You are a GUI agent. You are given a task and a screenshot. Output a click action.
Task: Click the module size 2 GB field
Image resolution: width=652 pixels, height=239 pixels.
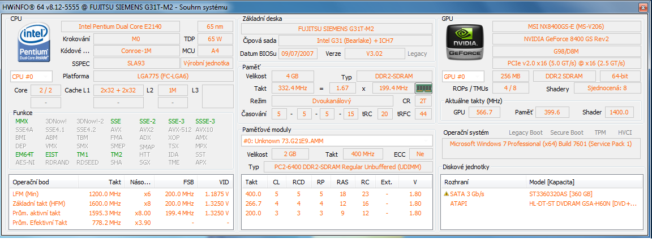tap(290, 154)
